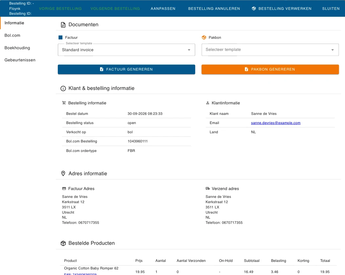Click the order status value open
Viewport: 345px width, 275px height.
132,123
